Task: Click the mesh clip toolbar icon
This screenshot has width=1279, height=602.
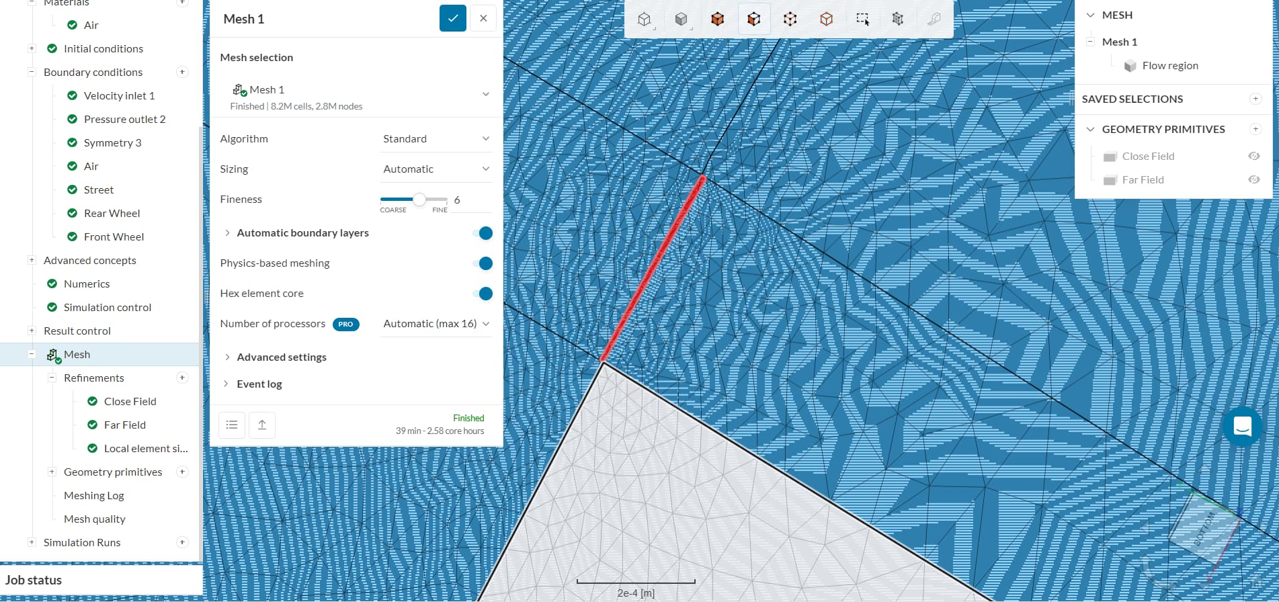Action: coord(897,19)
